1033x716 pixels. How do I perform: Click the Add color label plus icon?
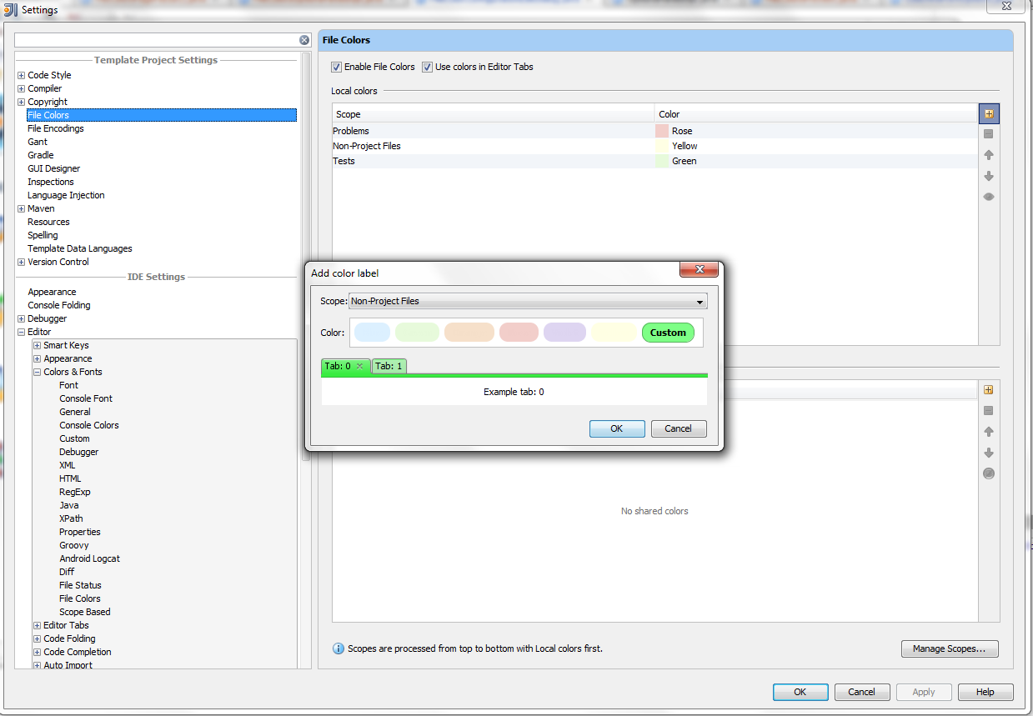(988, 113)
